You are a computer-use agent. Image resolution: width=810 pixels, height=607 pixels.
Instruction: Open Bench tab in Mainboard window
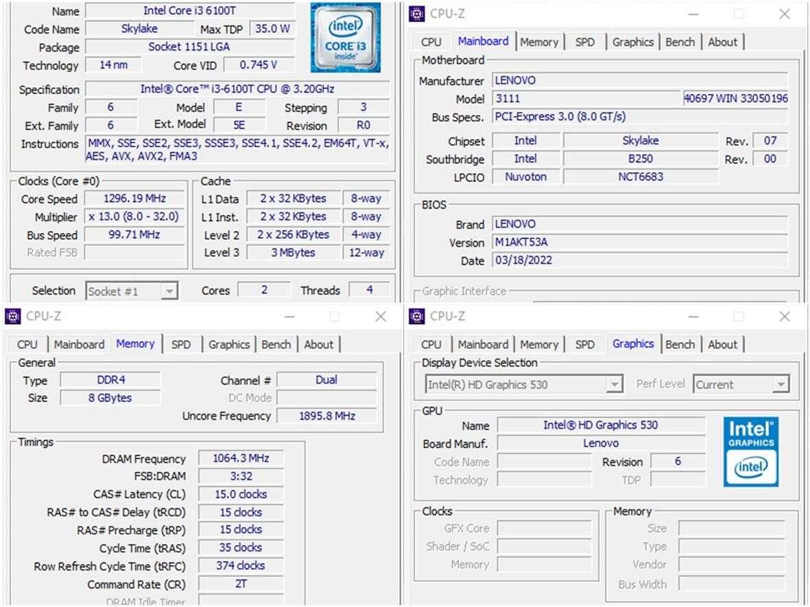pos(680,42)
